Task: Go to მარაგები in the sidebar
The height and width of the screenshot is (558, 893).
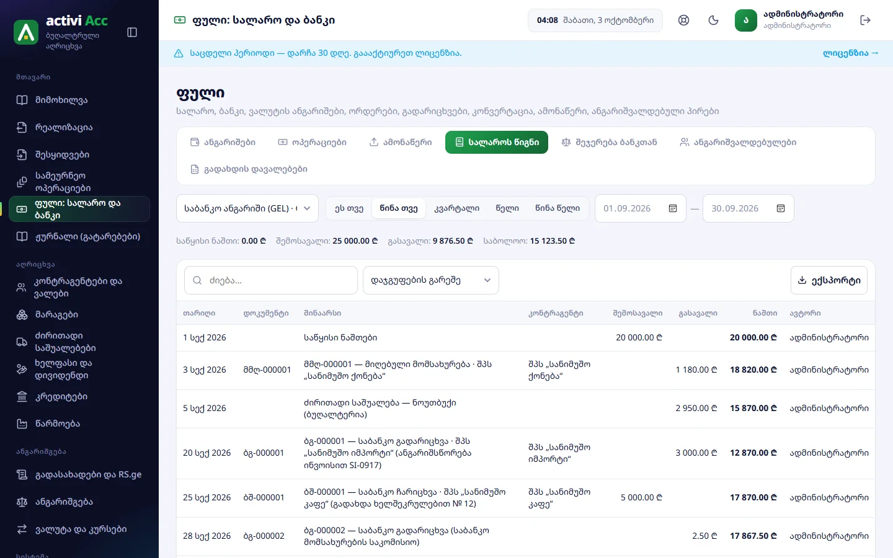Action: 79,314
